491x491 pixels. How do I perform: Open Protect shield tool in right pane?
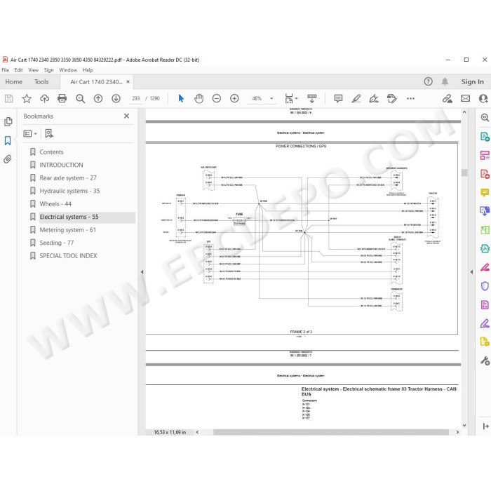[485, 286]
